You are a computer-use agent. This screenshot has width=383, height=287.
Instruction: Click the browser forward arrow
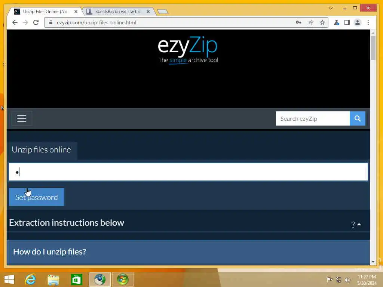[25, 22]
